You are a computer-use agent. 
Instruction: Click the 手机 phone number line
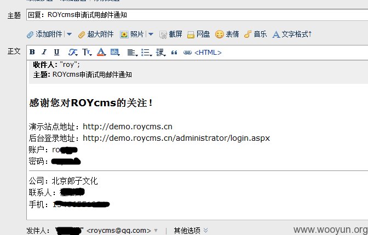click(69, 204)
